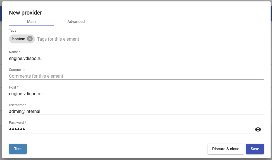
Task: Click the Tags label text
Action: [x=13, y=31]
